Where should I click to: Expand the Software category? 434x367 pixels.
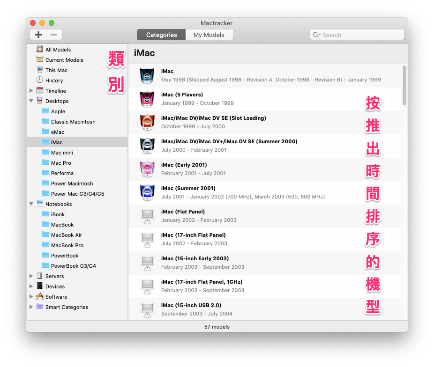click(31, 296)
